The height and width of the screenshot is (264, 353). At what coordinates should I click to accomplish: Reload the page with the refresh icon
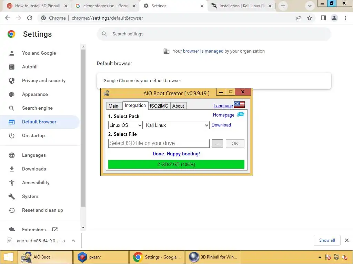(x=30, y=18)
